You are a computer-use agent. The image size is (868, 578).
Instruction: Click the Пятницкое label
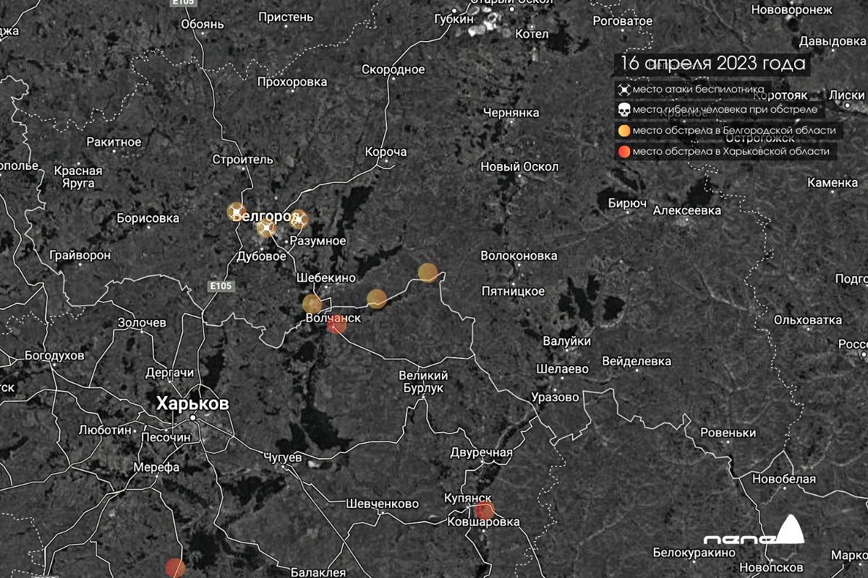(513, 291)
